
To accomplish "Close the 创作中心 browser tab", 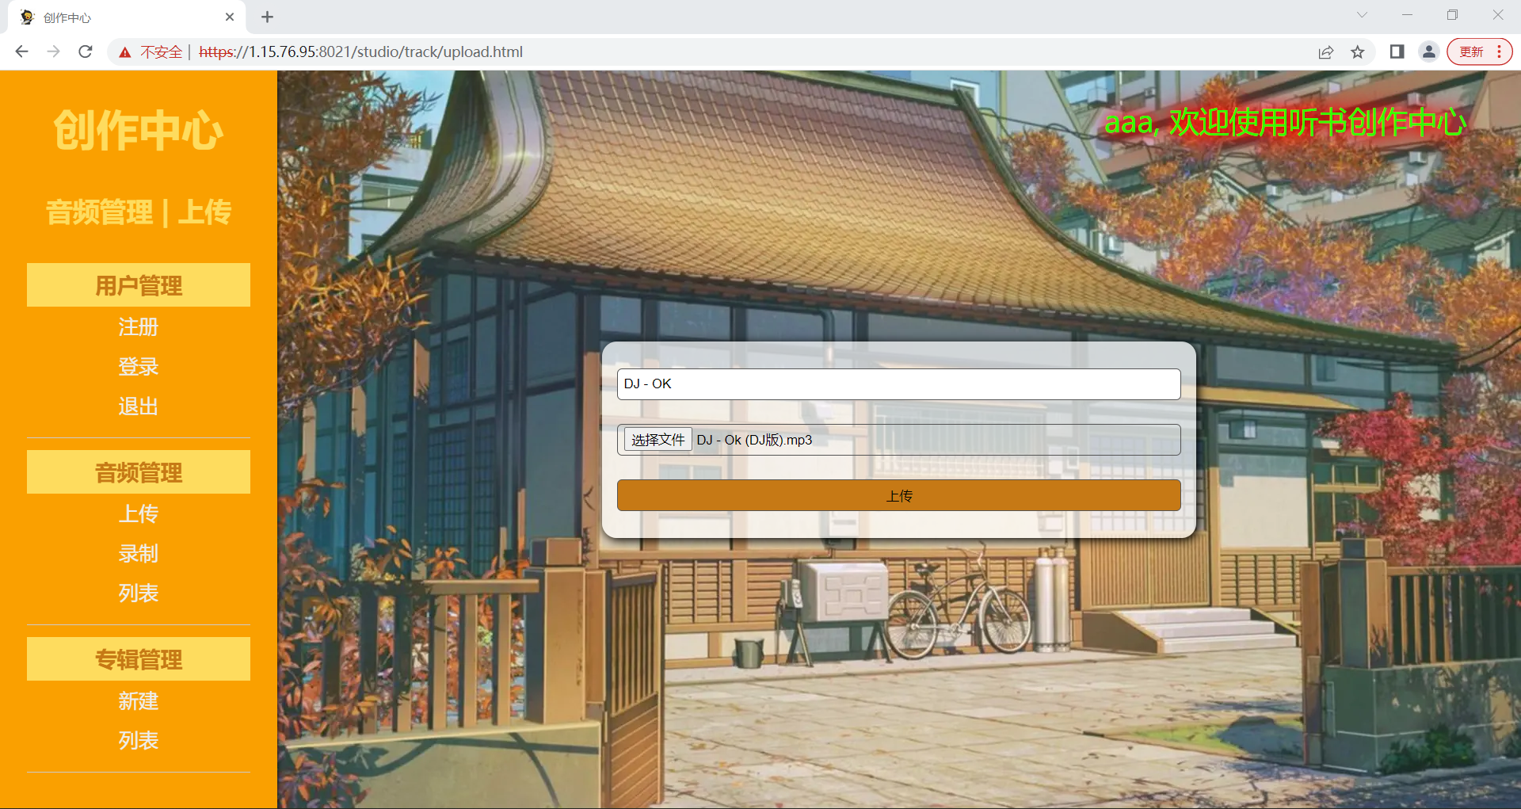I will click(230, 17).
